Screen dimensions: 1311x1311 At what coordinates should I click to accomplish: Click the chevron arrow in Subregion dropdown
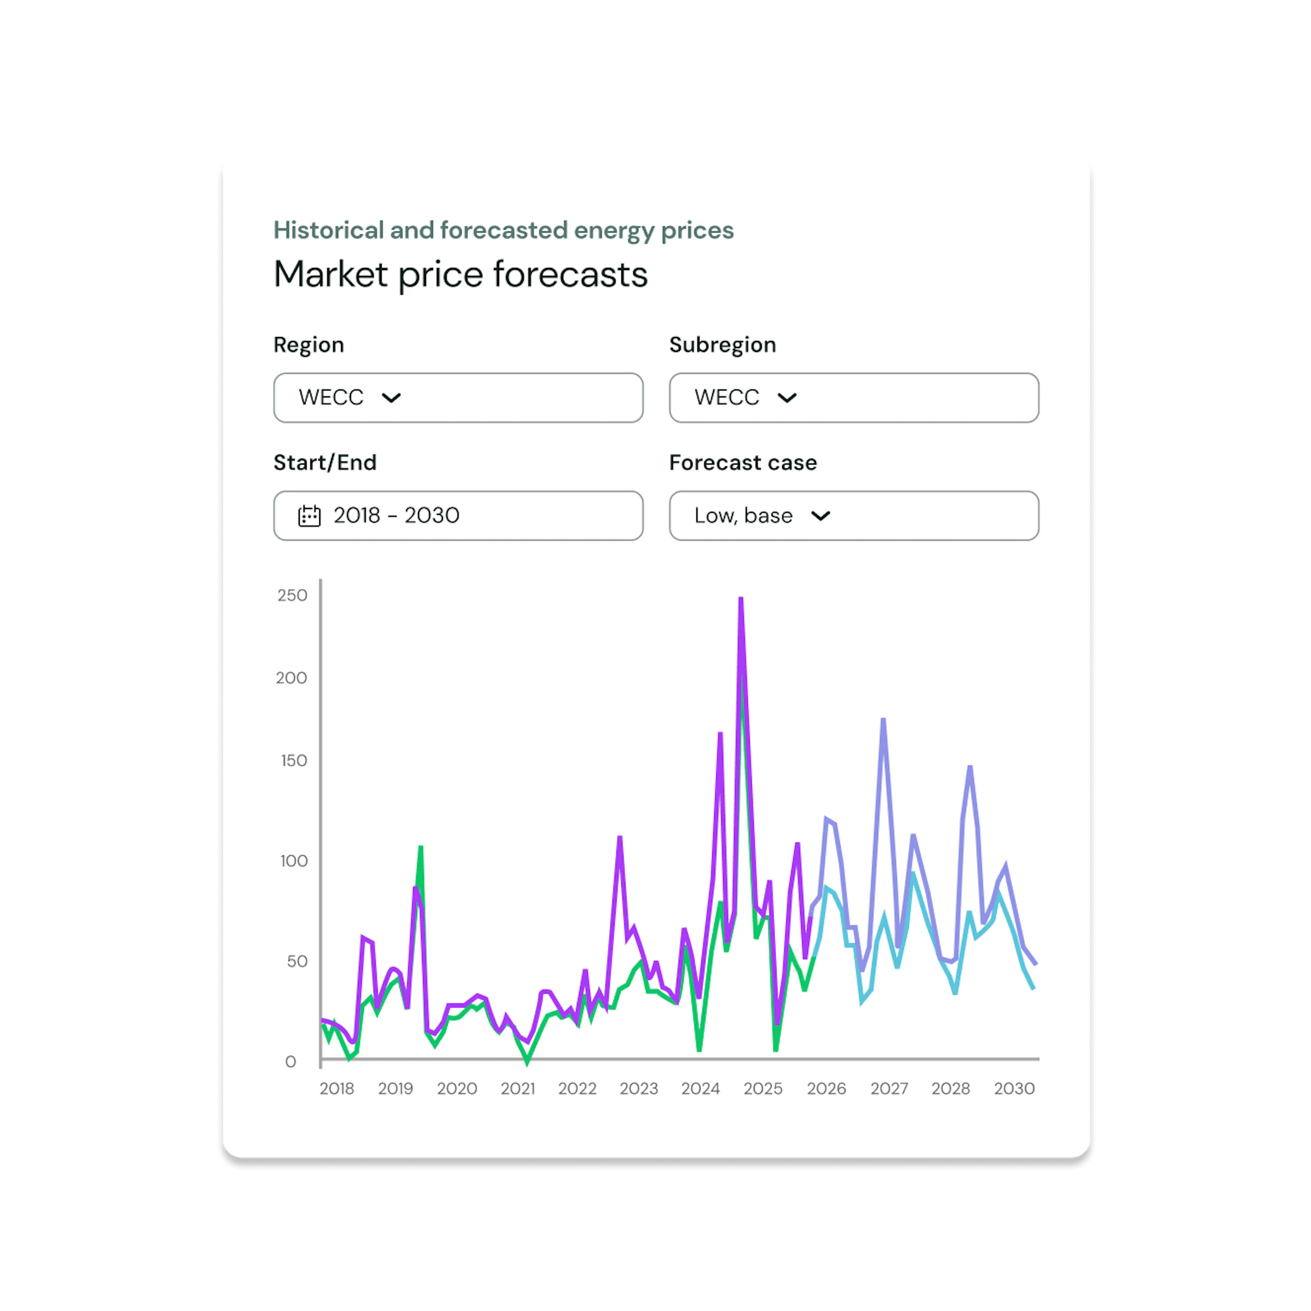[x=787, y=398]
